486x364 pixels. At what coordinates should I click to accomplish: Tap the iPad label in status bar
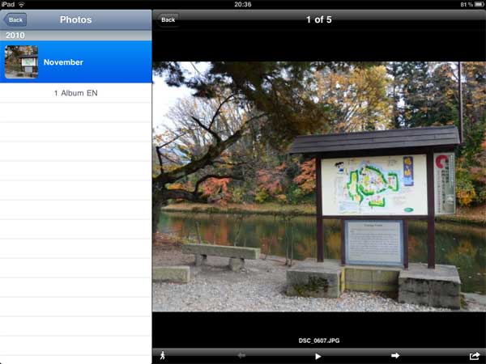[x=8, y=4]
